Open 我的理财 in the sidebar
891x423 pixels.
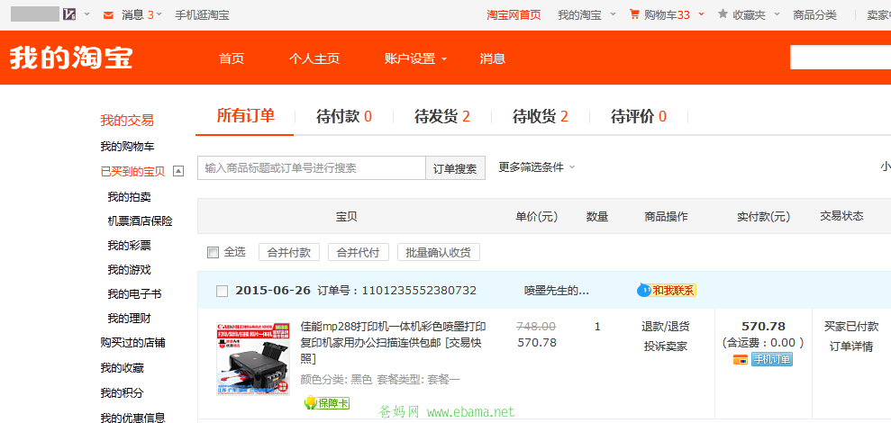[x=129, y=319]
